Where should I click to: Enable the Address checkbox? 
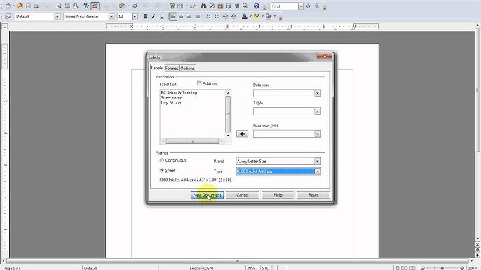point(199,83)
